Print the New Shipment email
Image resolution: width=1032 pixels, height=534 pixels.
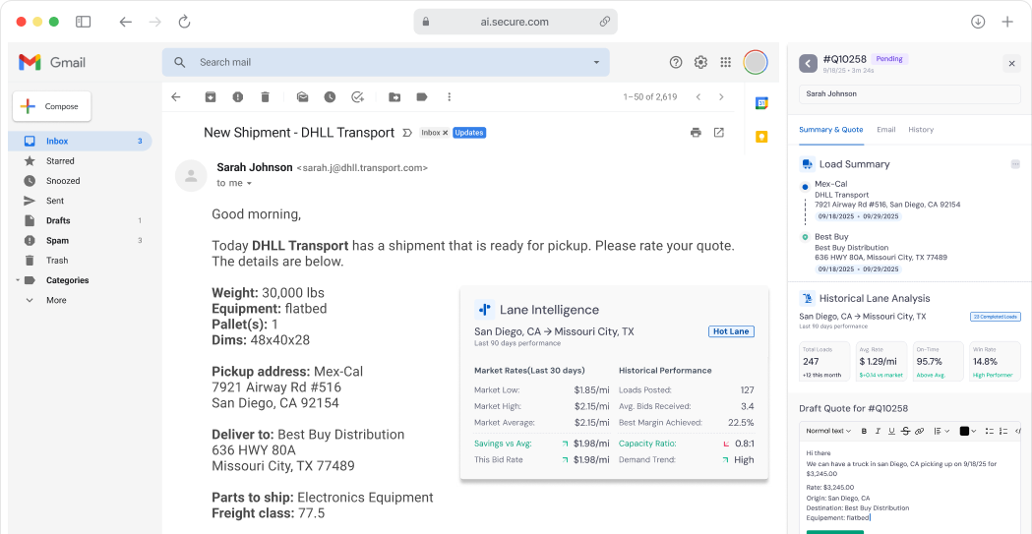point(696,133)
